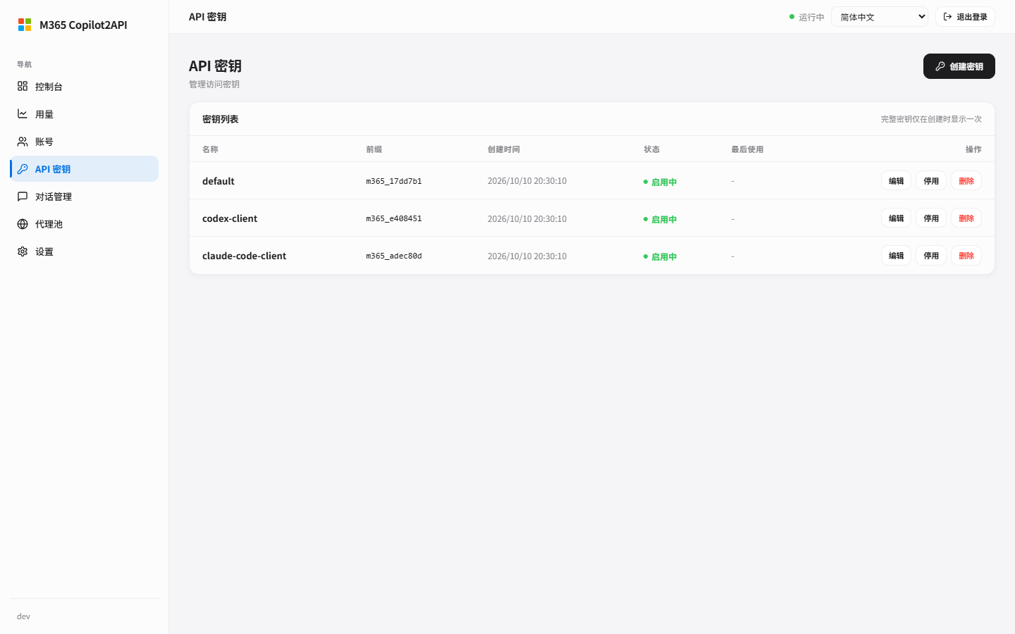Click the 最后使用 column header
The width and height of the screenshot is (1015, 634).
(x=747, y=149)
